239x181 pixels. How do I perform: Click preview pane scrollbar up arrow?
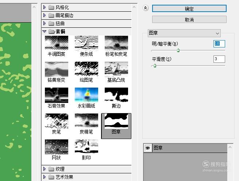click(34, 7)
